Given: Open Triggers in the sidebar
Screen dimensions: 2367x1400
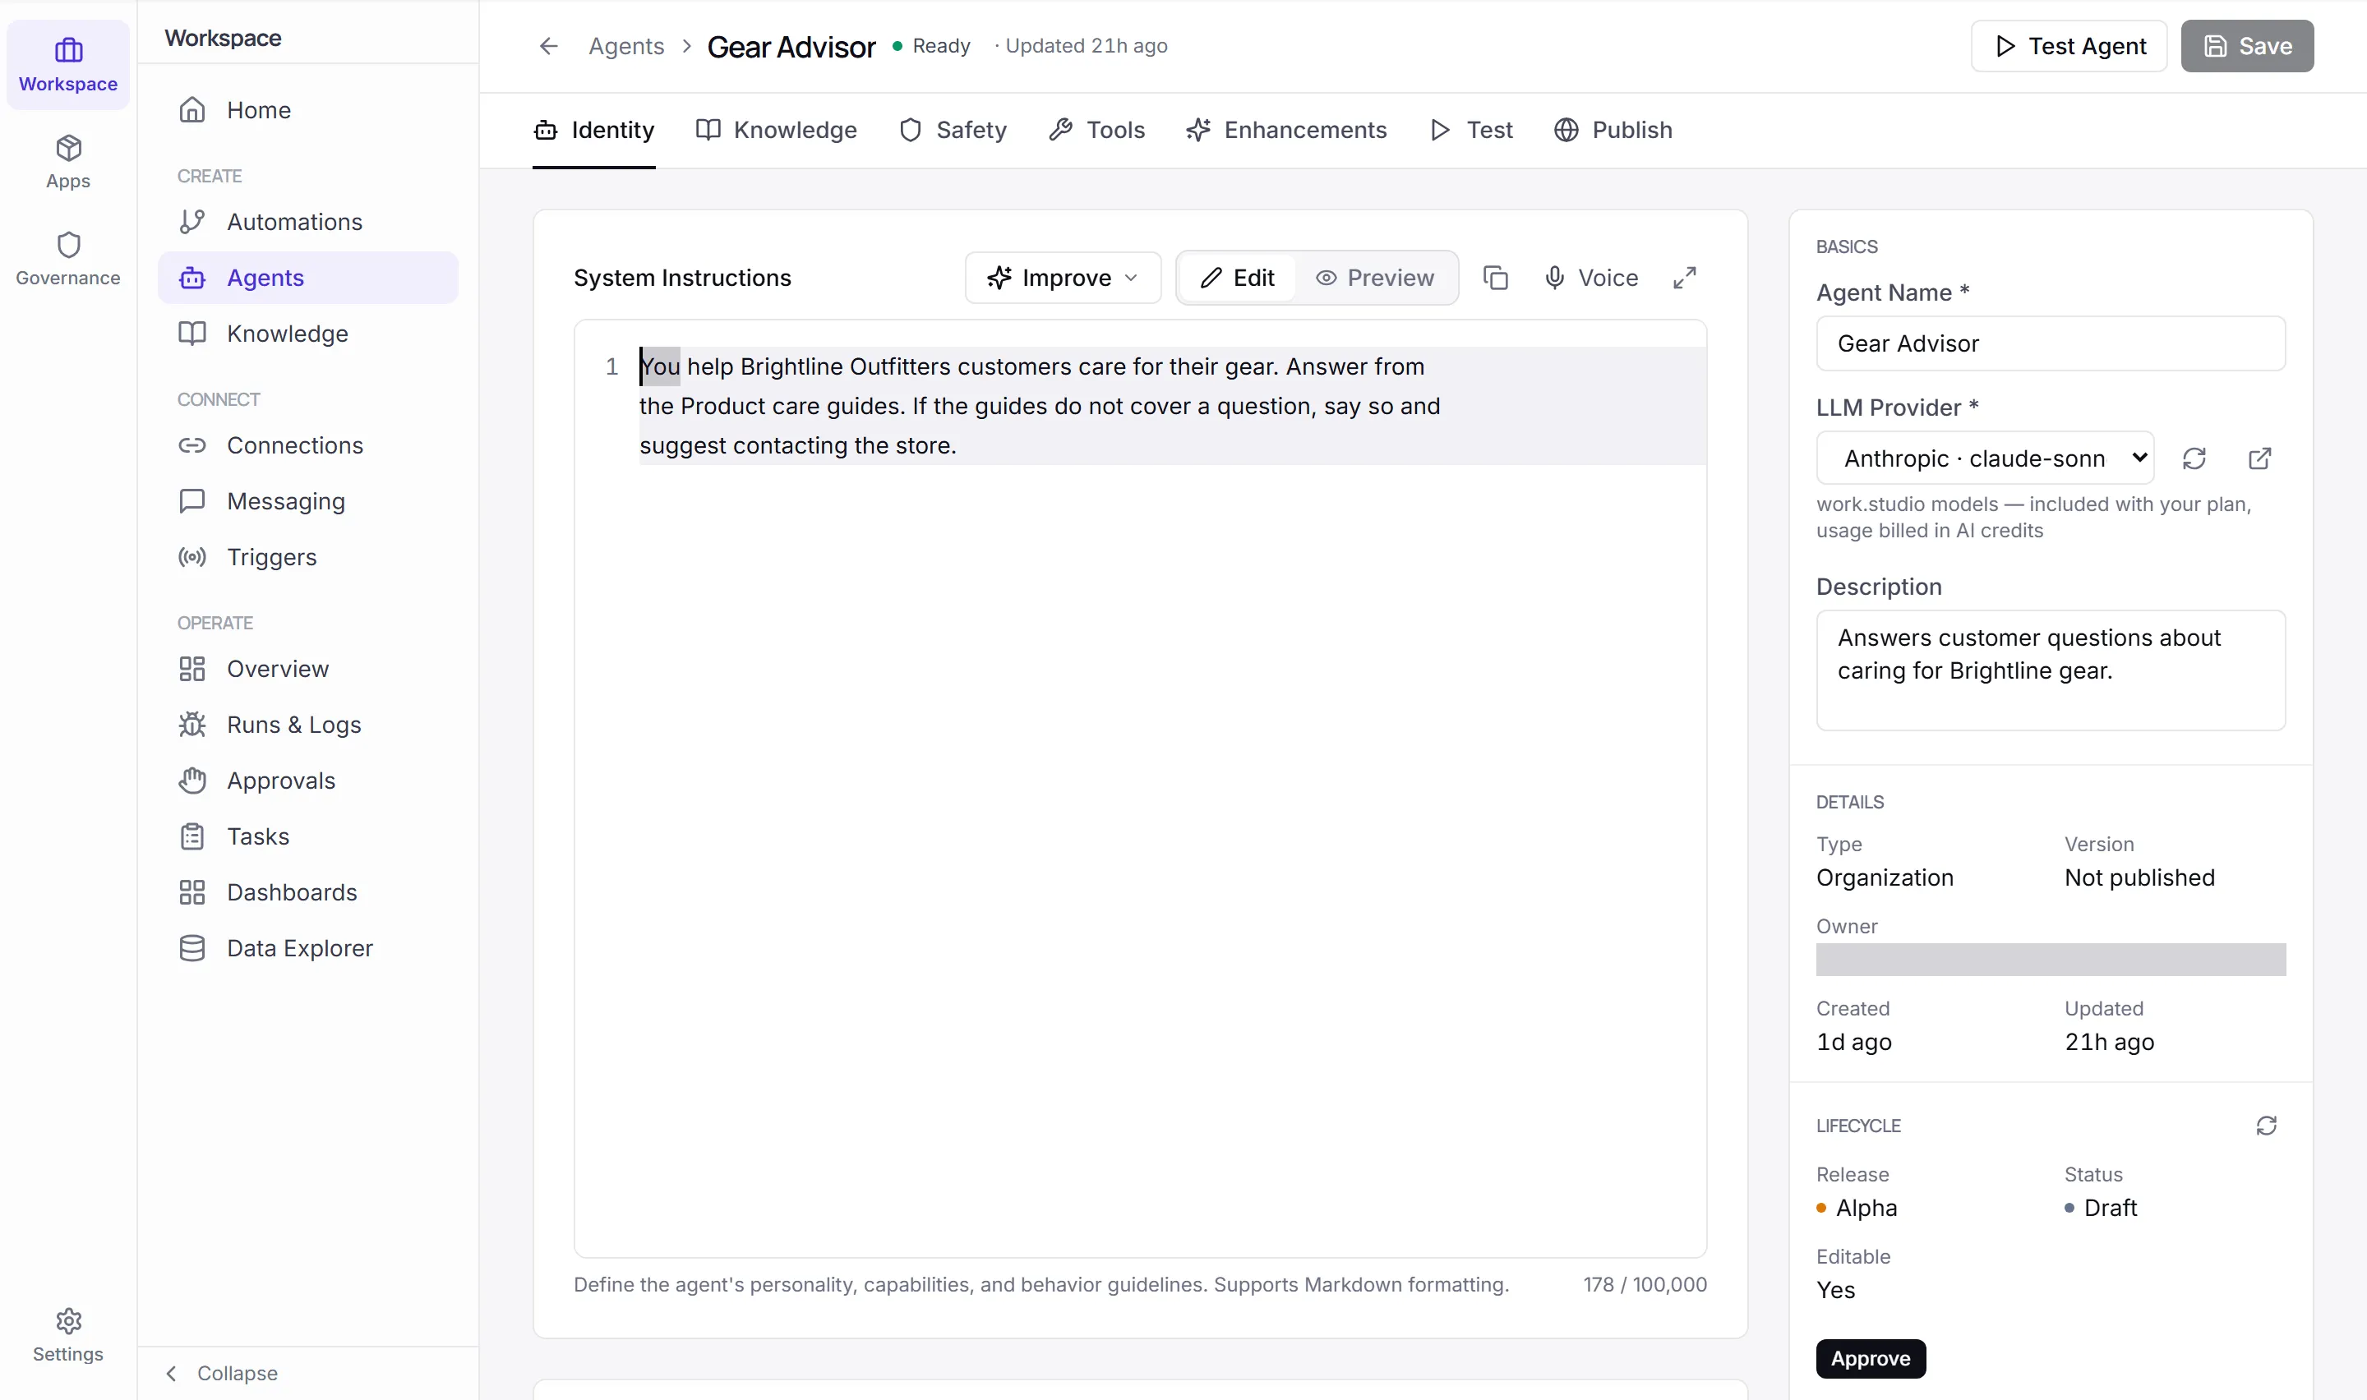Looking at the screenshot, I should pyautogui.click(x=307, y=556).
